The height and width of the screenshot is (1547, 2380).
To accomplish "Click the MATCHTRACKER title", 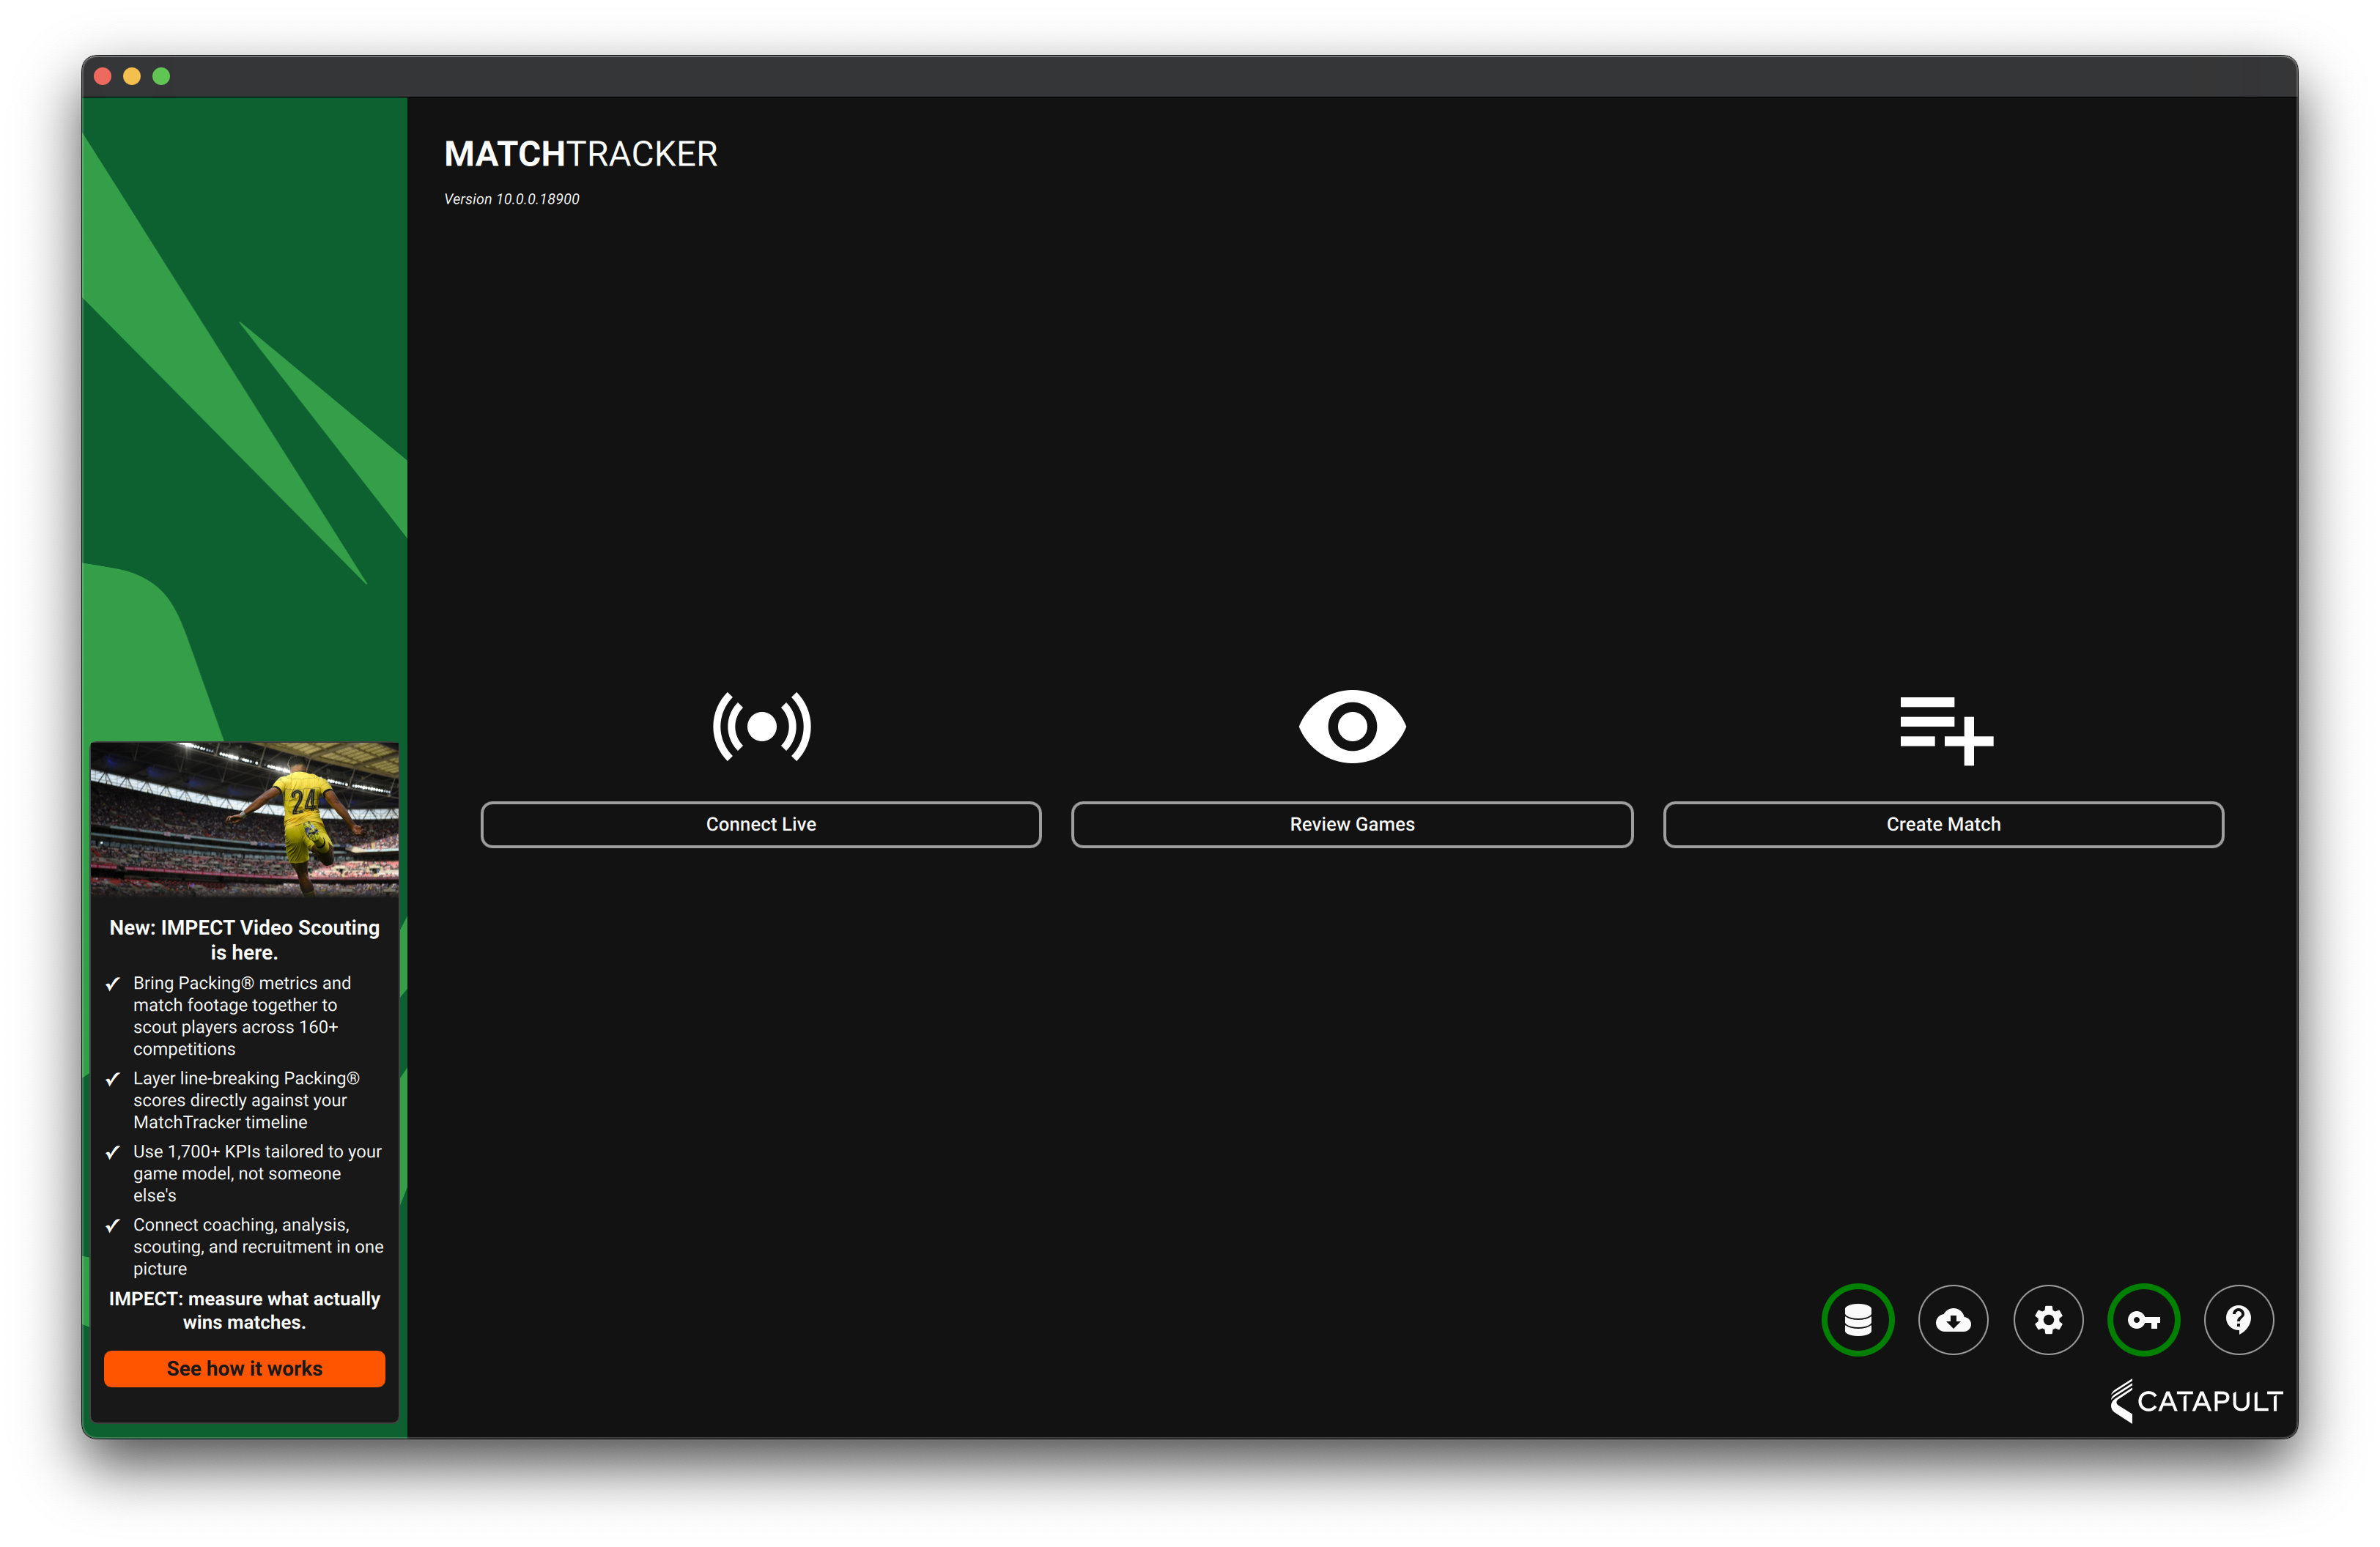I will pos(581,154).
